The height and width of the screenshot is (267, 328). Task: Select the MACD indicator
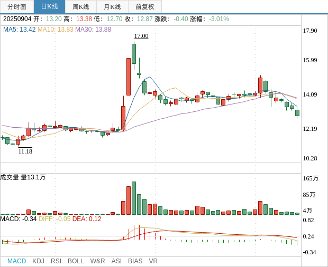pyautogui.click(x=17, y=261)
